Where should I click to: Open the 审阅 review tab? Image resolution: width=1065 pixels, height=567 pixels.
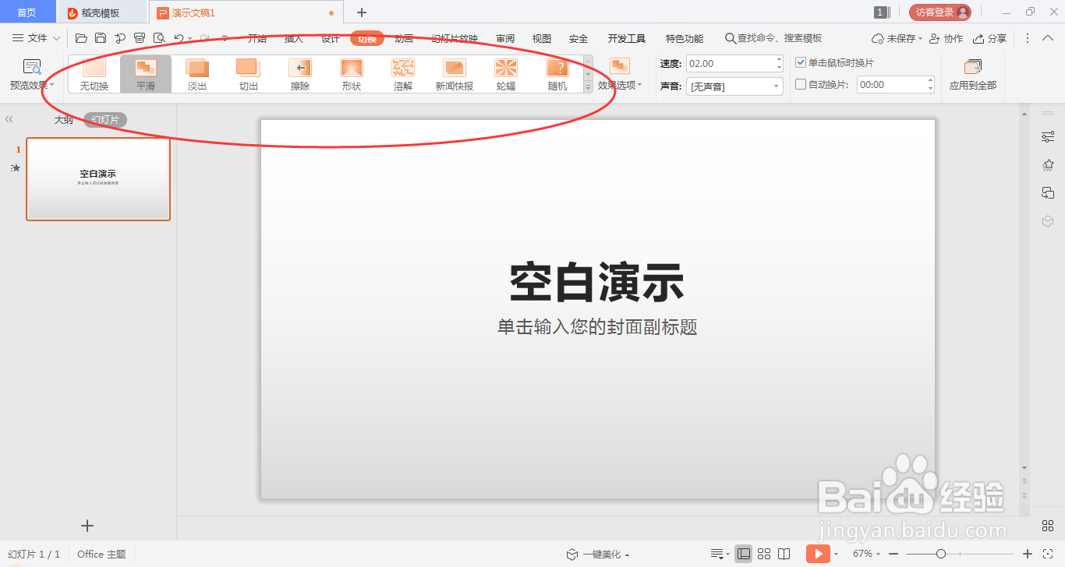coord(505,38)
